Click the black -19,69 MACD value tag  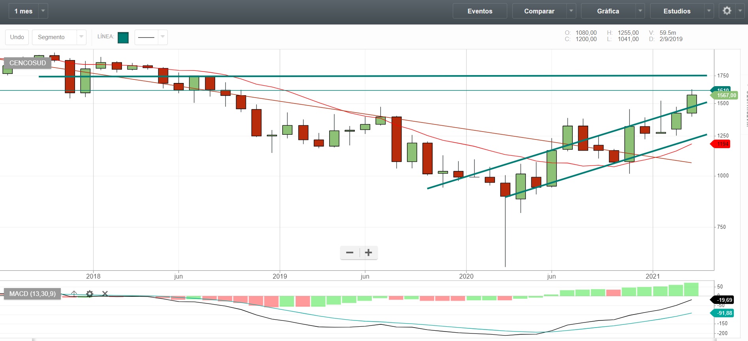(x=722, y=300)
